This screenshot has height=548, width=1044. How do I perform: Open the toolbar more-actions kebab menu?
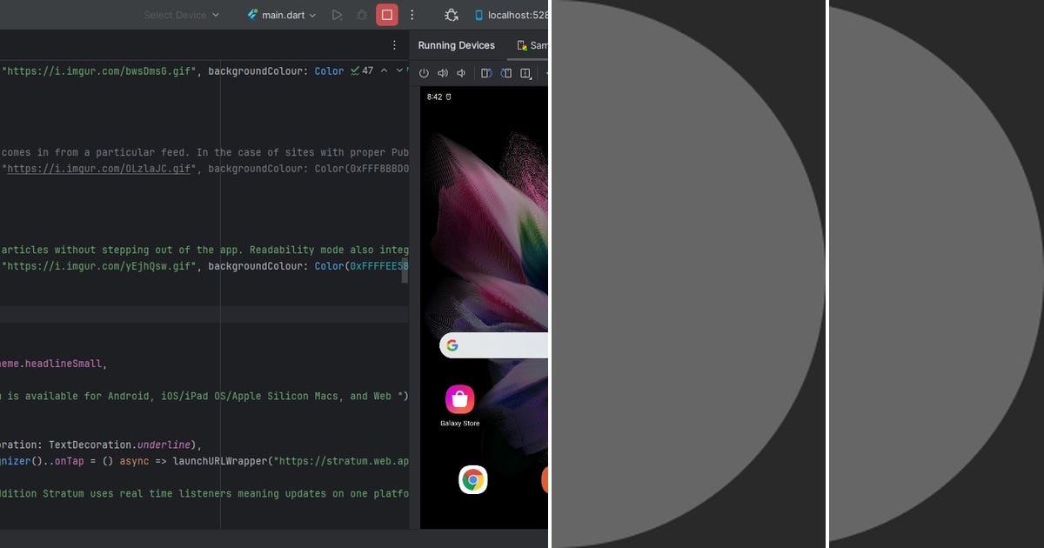coord(412,14)
